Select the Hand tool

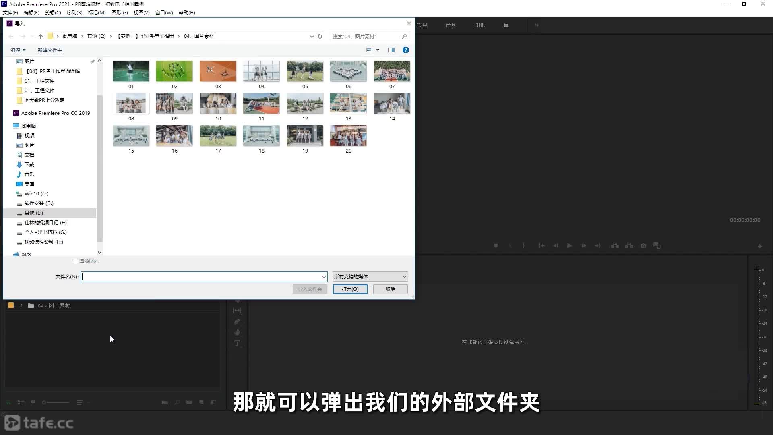coord(237,332)
